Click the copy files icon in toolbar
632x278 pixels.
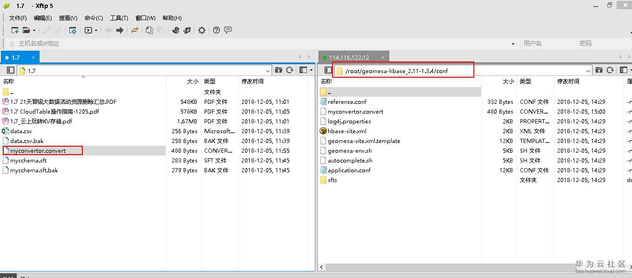pos(149,30)
